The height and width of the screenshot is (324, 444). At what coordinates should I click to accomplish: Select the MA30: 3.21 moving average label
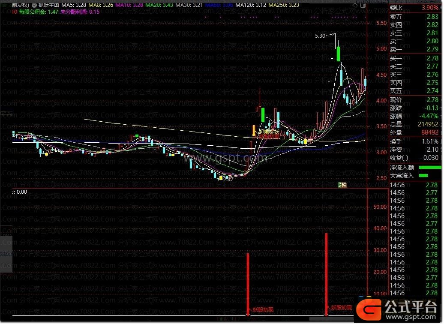pyautogui.click(x=189, y=5)
